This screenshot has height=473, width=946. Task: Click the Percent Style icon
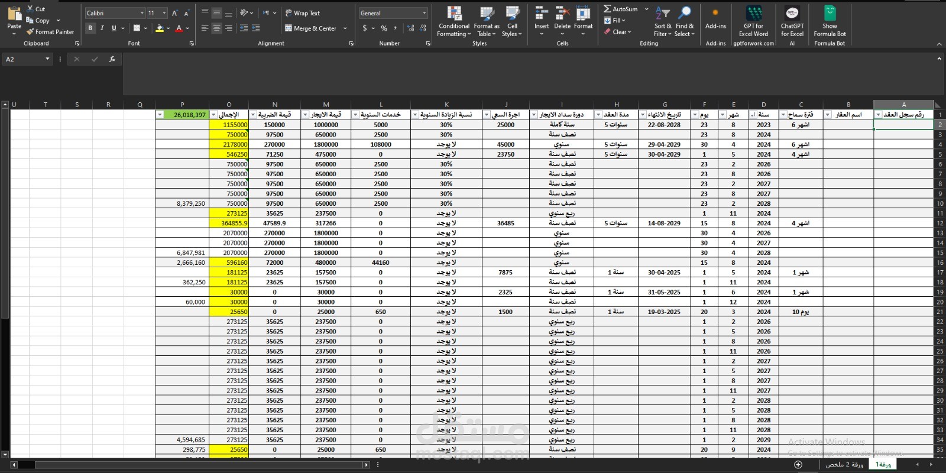pyautogui.click(x=384, y=28)
